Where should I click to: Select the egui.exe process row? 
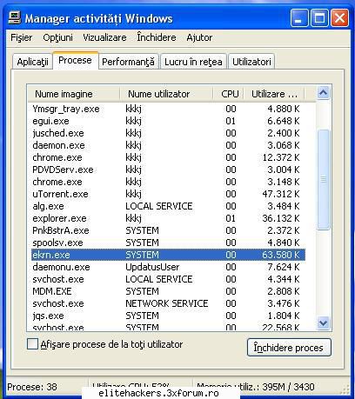click(167, 121)
